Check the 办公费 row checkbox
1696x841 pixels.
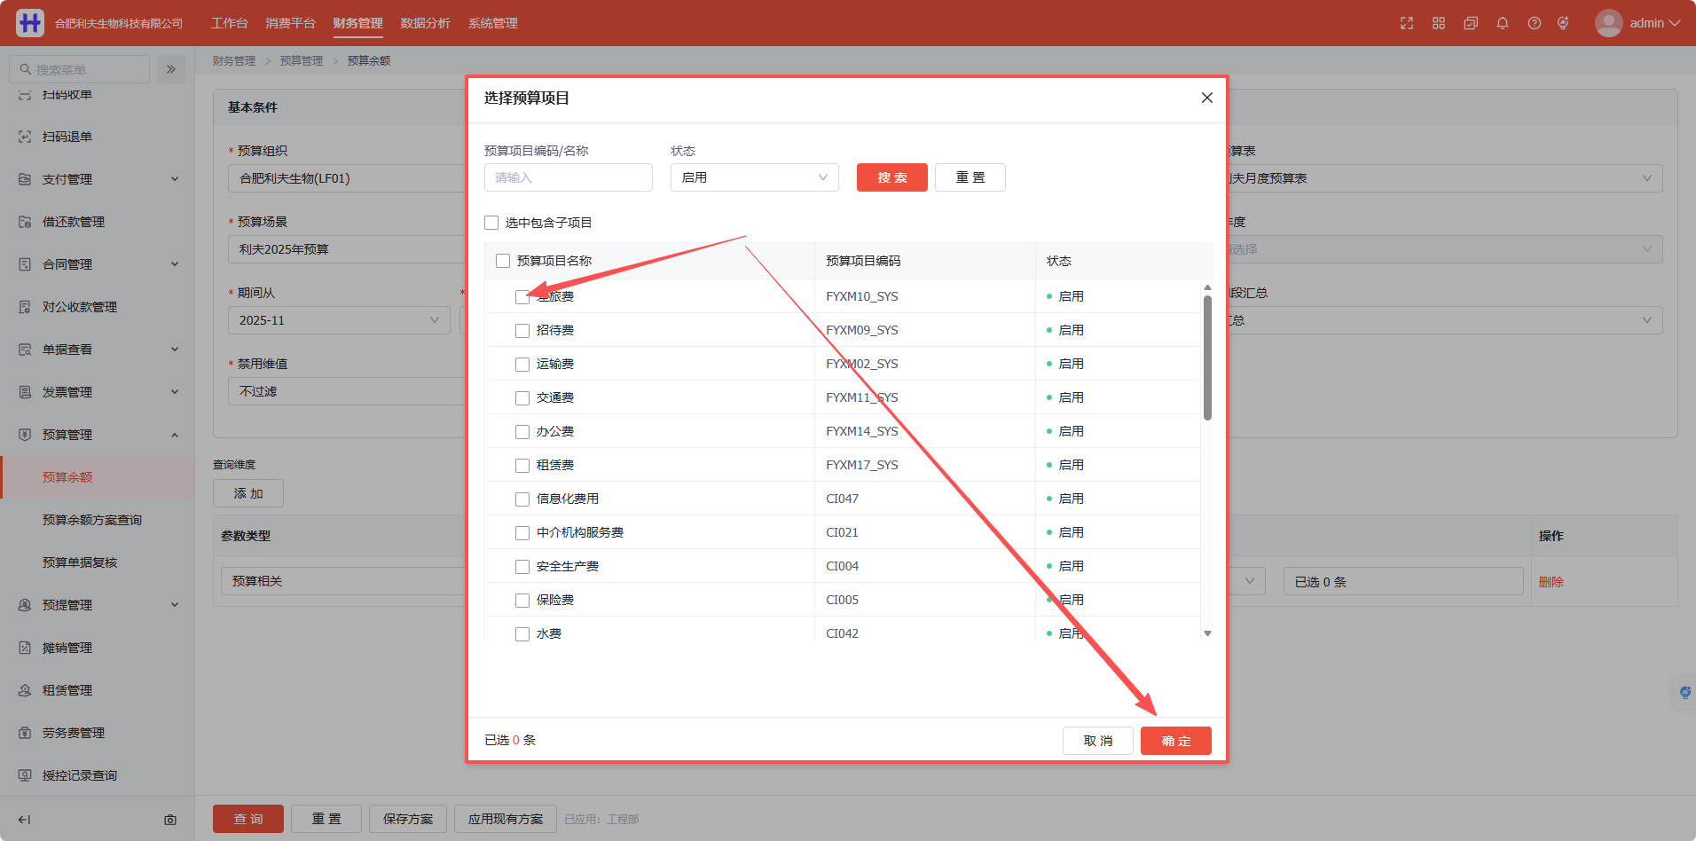click(522, 432)
